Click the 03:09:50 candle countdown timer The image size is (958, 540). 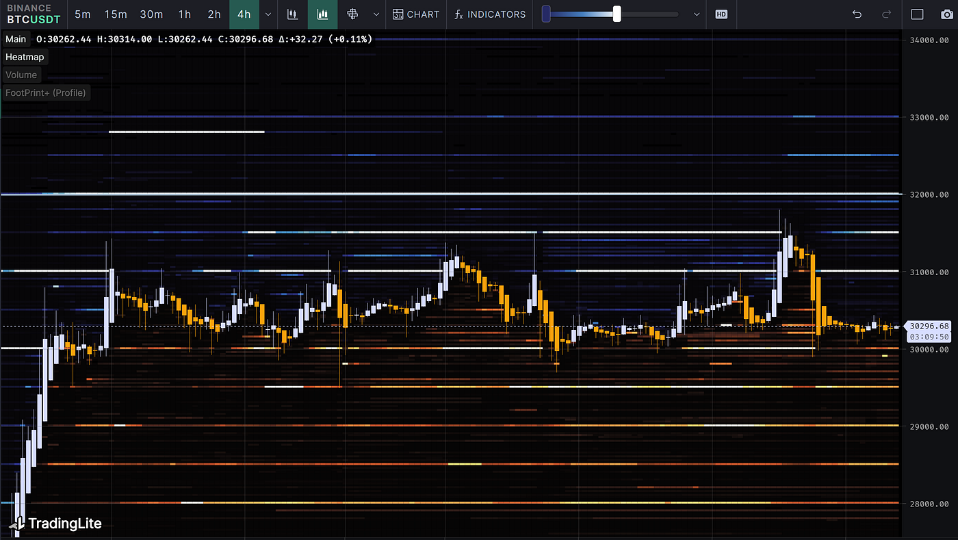pos(929,337)
